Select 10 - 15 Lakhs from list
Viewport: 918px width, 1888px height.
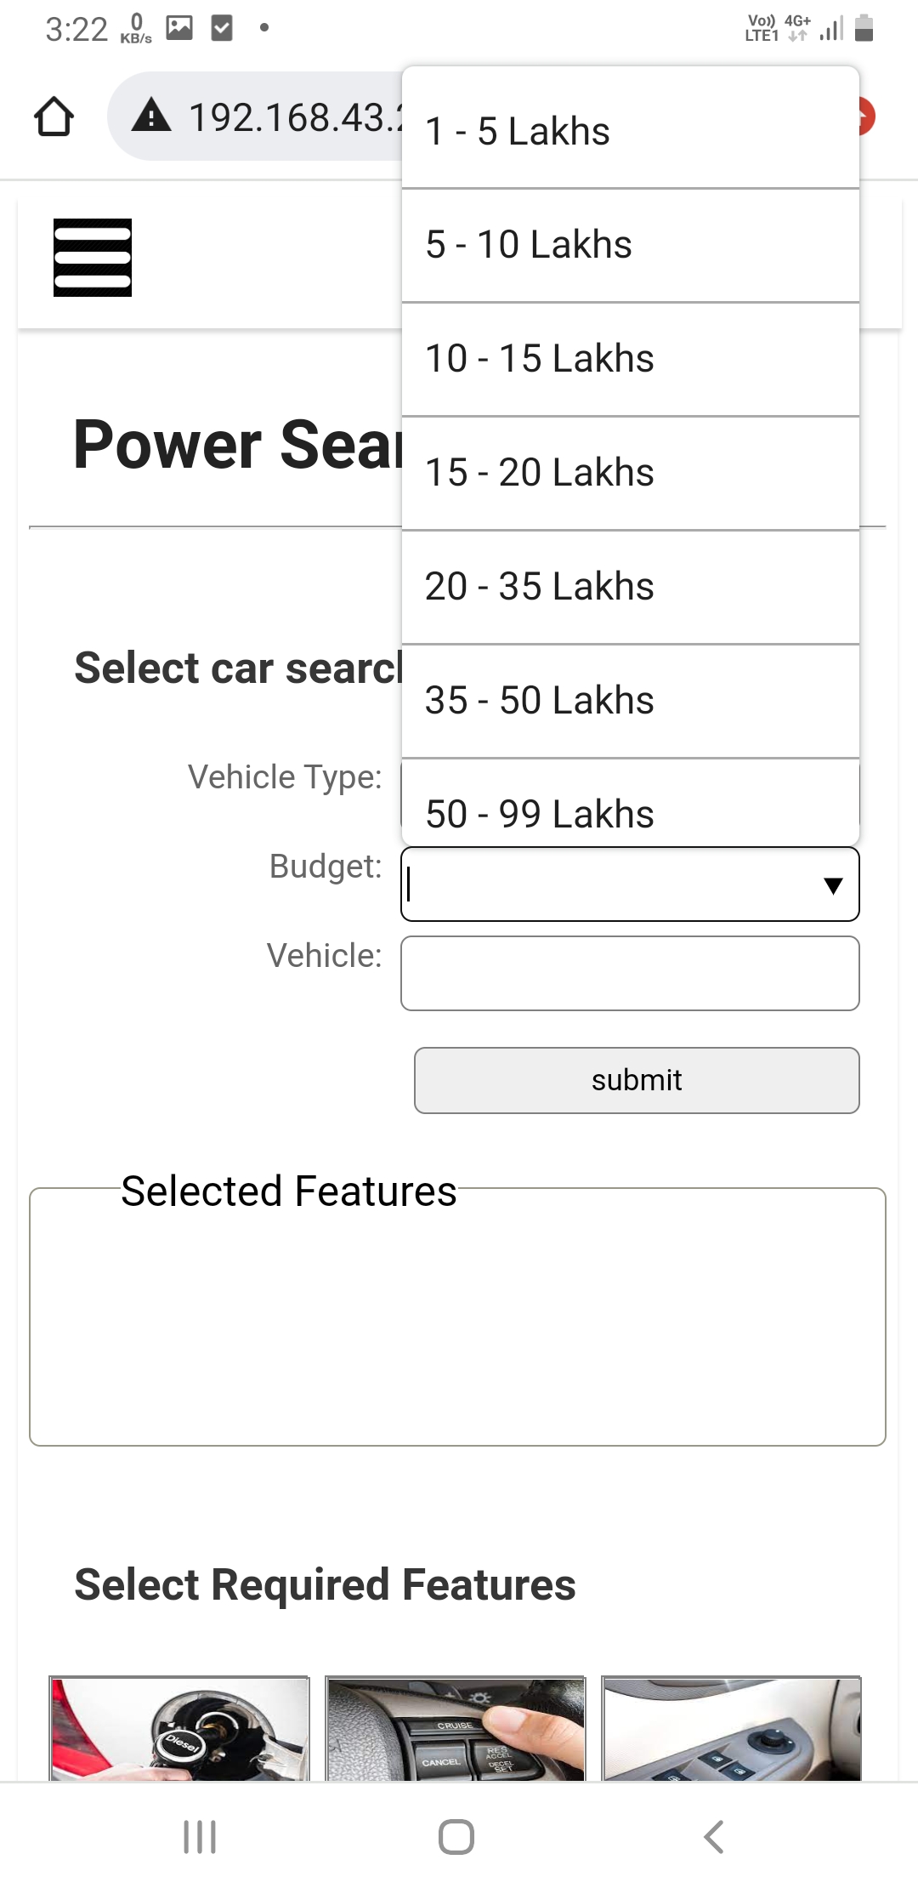click(631, 359)
